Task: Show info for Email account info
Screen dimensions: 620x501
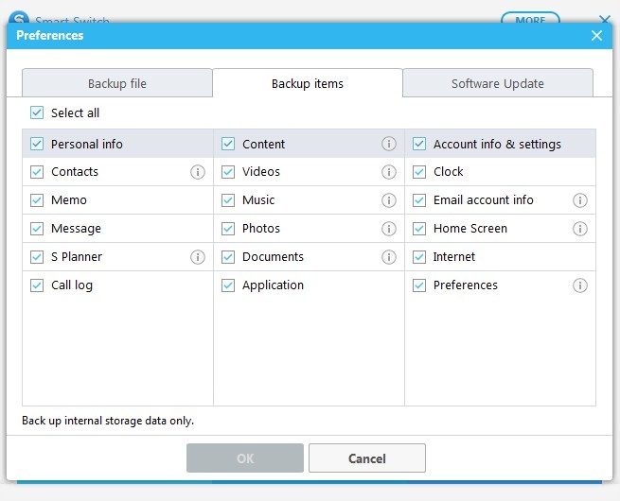Action: point(580,200)
